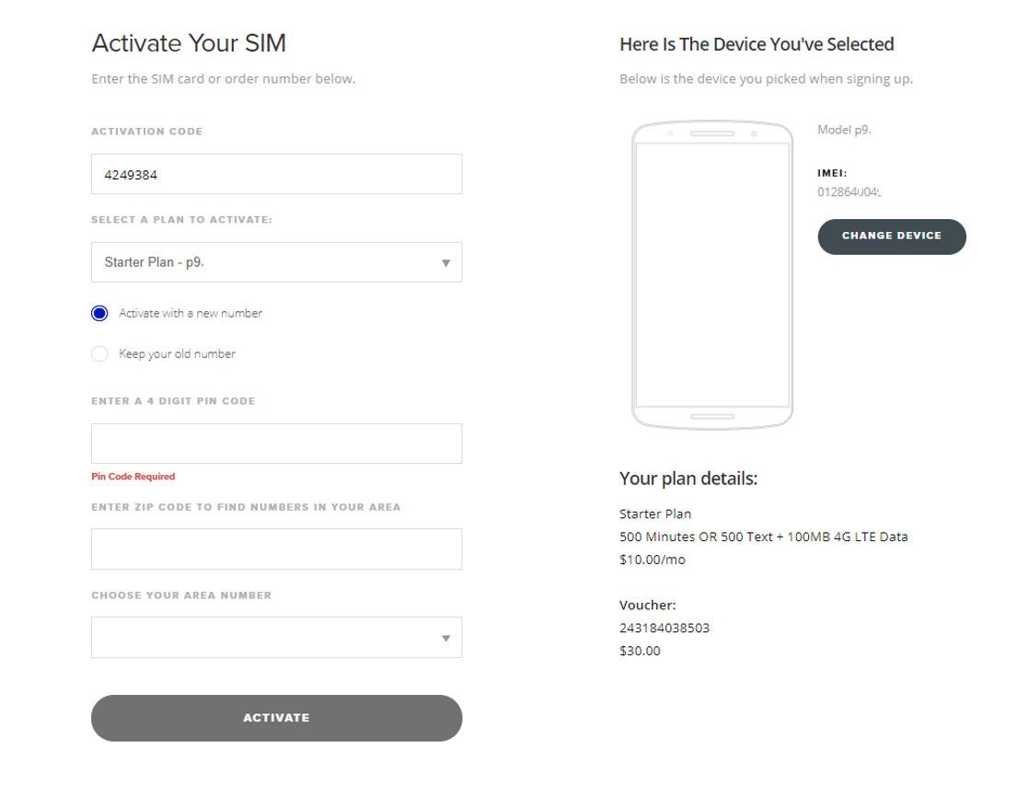Click 'Here Is The Device You've Selected' heading
The image size is (1017, 797).
pos(757,43)
